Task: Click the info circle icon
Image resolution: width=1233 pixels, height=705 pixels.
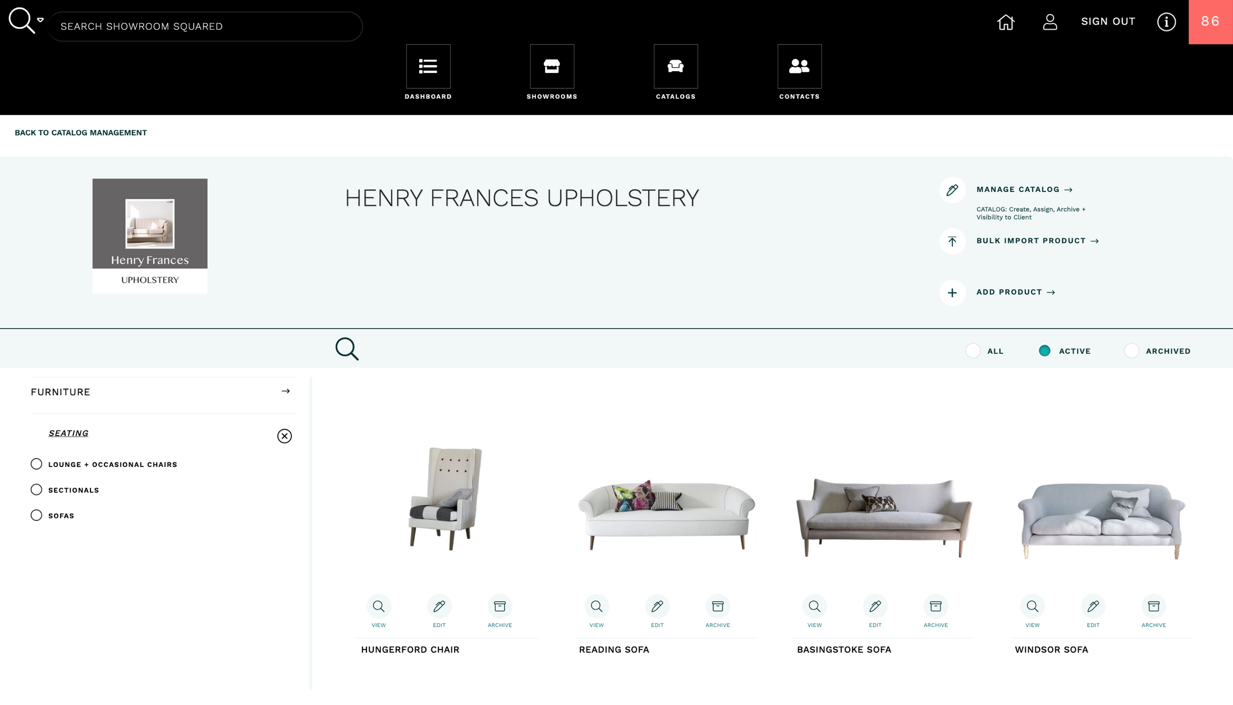Action: 1166,22
